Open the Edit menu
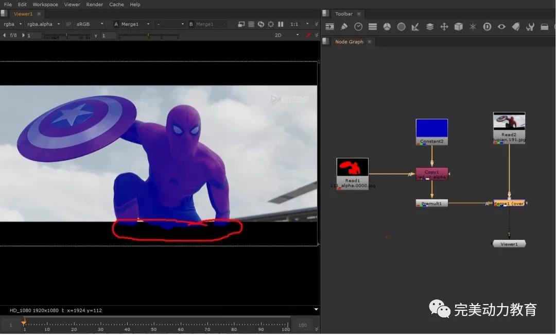Image resolution: width=556 pixels, height=335 pixels. (x=22, y=4)
